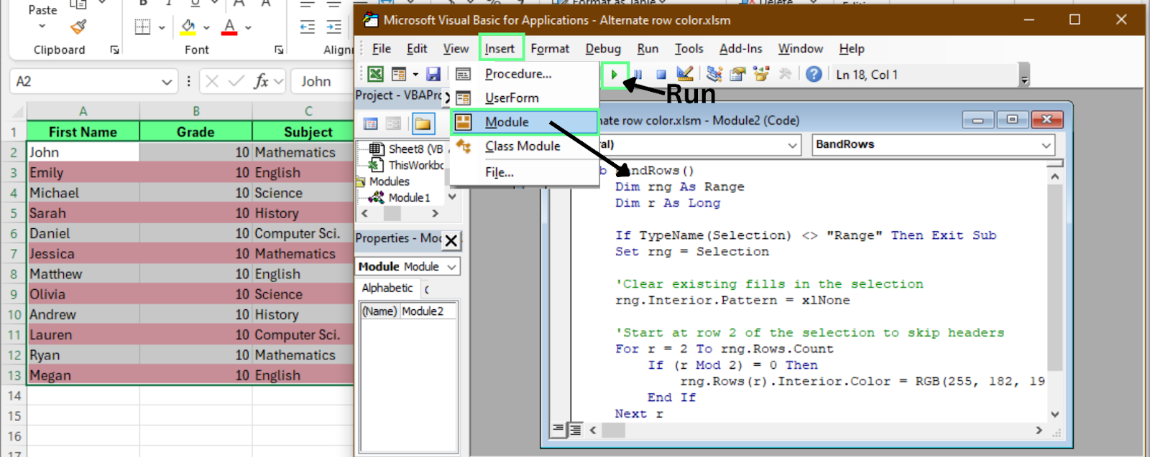Open the Insert menu in VBA editor
The image size is (1150, 457).
click(500, 49)
